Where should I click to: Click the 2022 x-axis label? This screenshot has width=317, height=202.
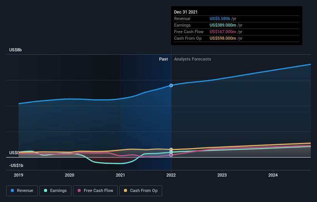(171, 175)
